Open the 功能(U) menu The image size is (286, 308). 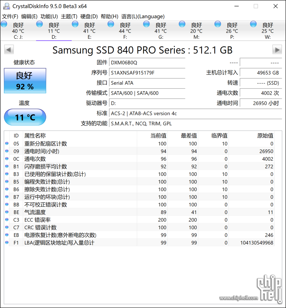point(49,17)
